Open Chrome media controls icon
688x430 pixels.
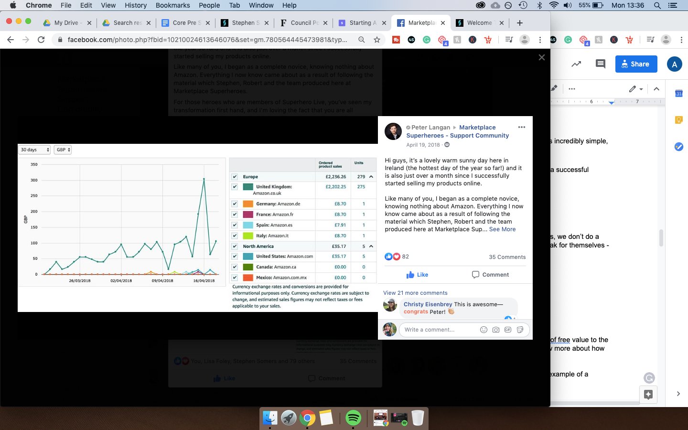(509, 40)
